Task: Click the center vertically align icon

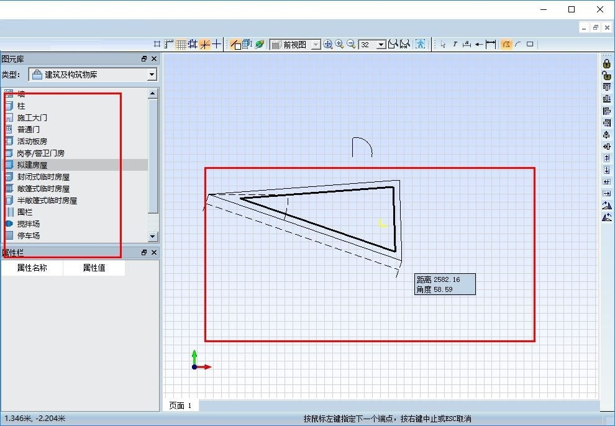Action: click(607, 135)
